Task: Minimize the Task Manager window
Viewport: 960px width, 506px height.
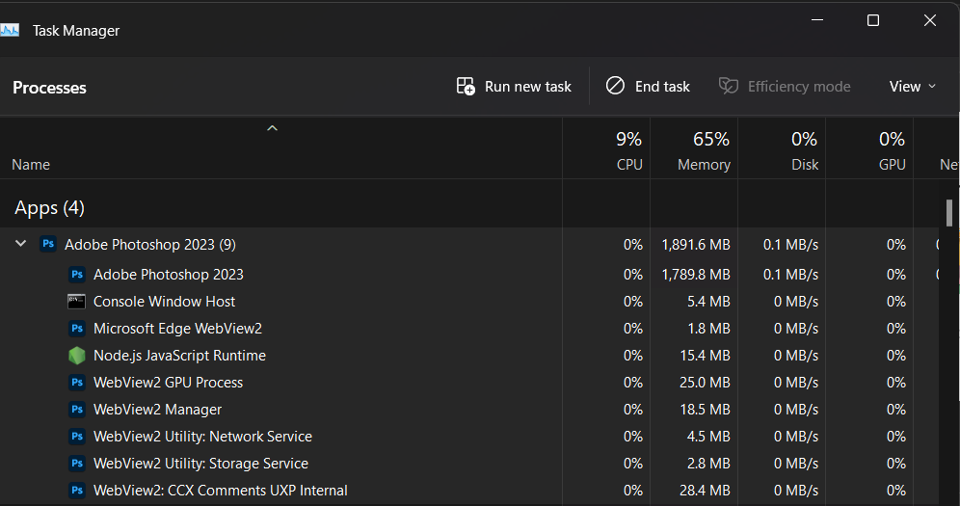Action: (816, 20)
